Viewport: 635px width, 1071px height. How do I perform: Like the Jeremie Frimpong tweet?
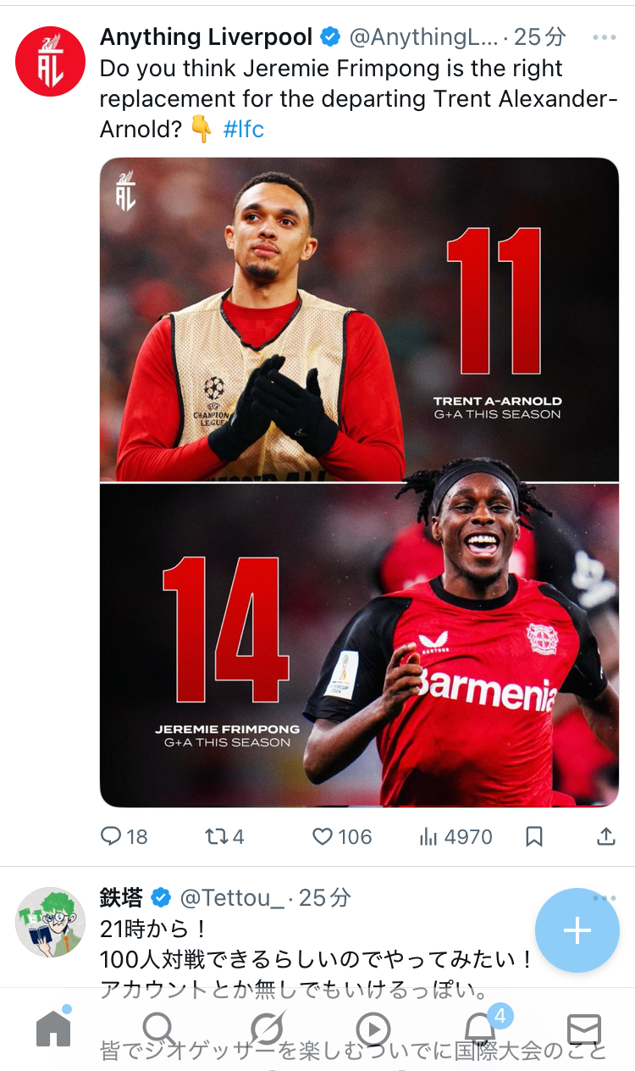(x=342, y=837)
